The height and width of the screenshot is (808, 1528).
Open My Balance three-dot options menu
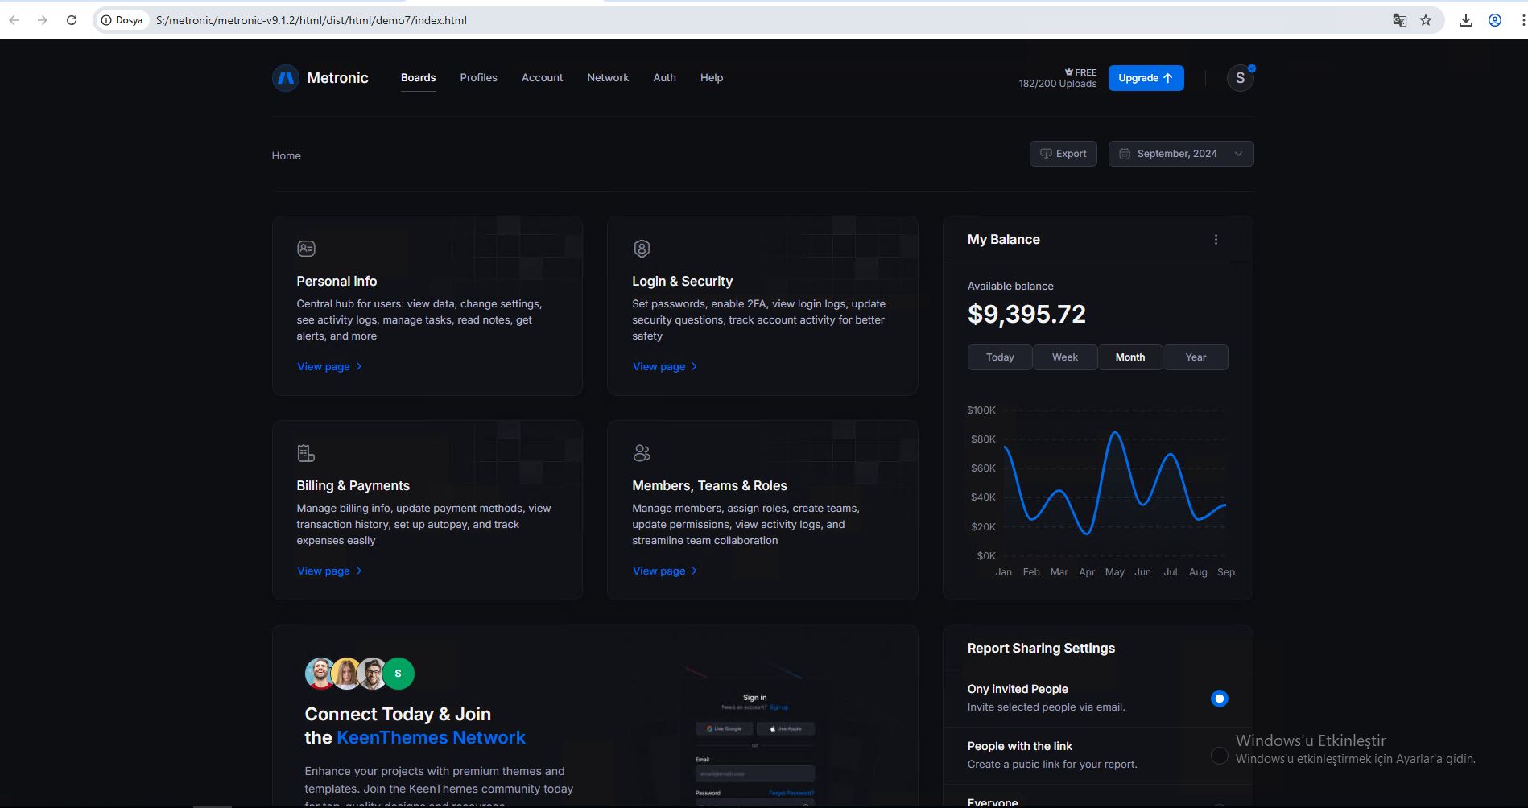(x=1216, y=240)
